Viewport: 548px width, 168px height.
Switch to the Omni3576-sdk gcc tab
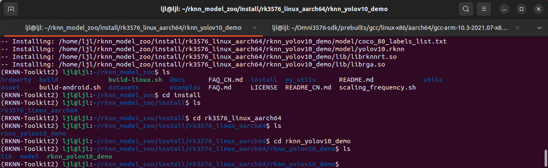(390, 28)
